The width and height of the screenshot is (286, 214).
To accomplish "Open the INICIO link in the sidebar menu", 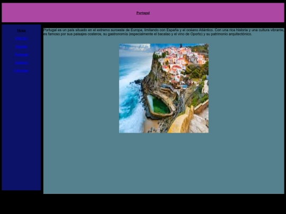I will click(x=21, y=39).
